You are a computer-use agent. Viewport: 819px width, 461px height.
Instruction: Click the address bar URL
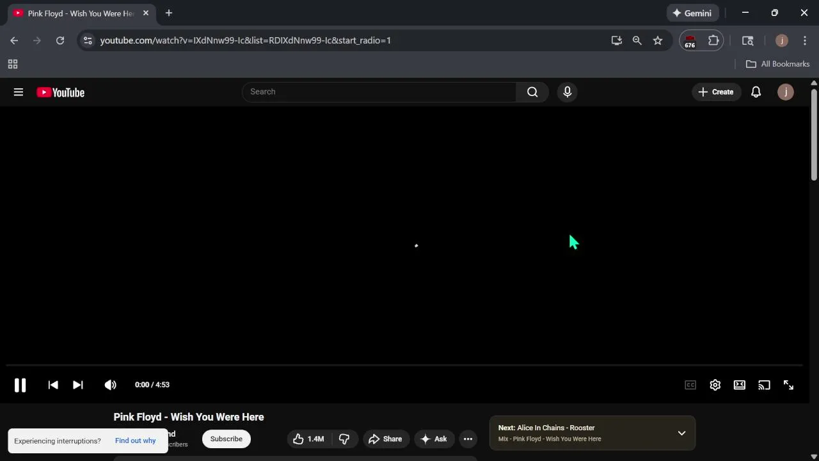tap(246, 40)
